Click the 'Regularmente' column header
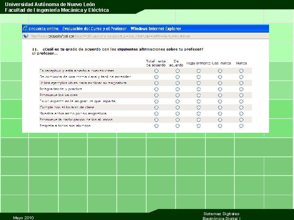Viewport: 294px width, 220px height. coord(198,63)
